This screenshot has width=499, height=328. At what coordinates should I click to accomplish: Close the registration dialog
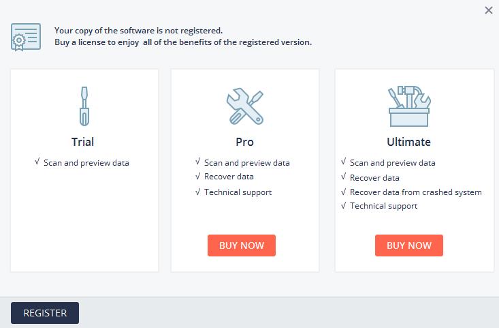click(489, 10)
